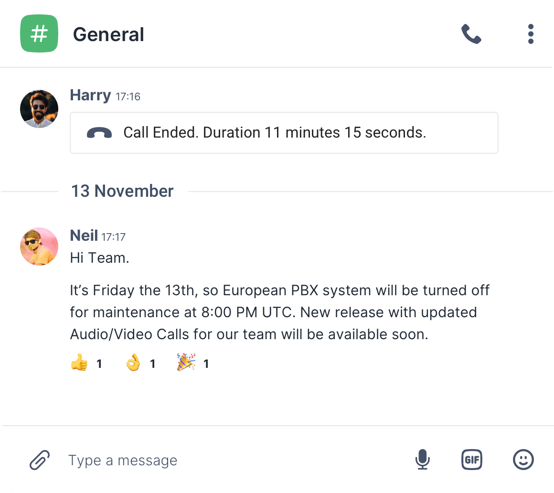This screenshot has height=493, width=554.
Task: Click the Type a message field
Action: [x=233, y=461]
